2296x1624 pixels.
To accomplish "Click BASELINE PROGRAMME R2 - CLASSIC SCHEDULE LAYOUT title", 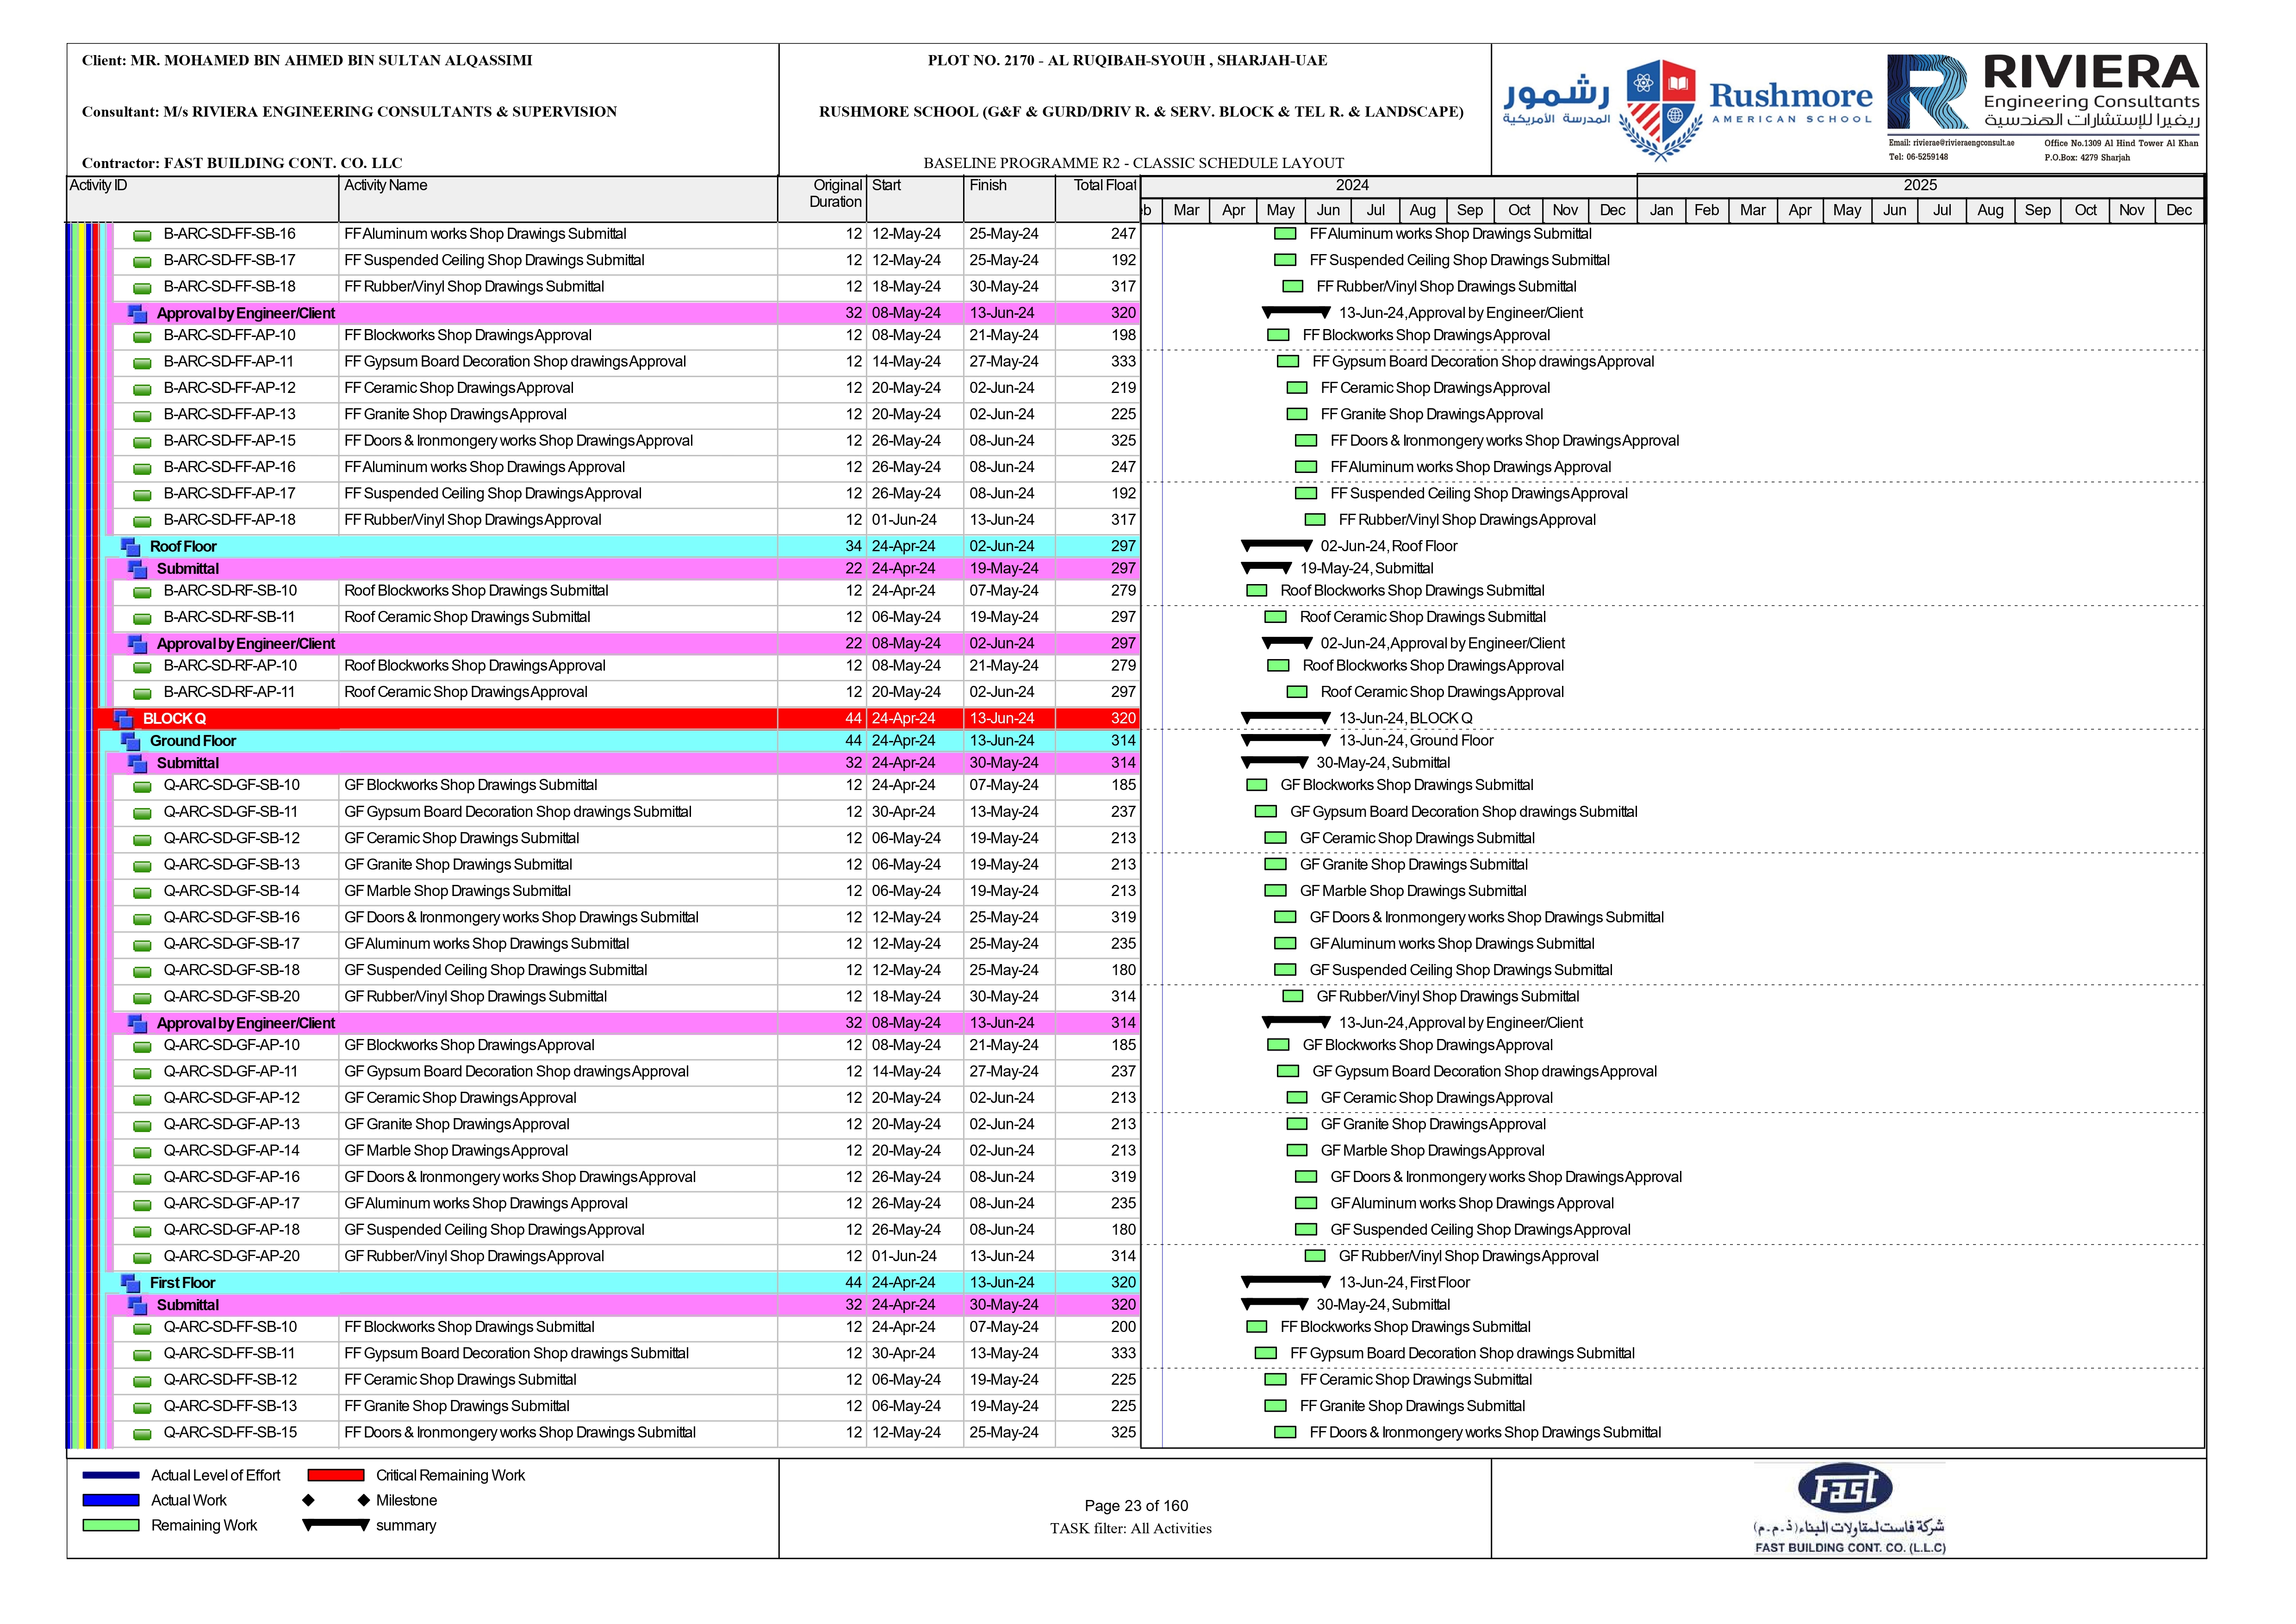I will (1134, 163).
